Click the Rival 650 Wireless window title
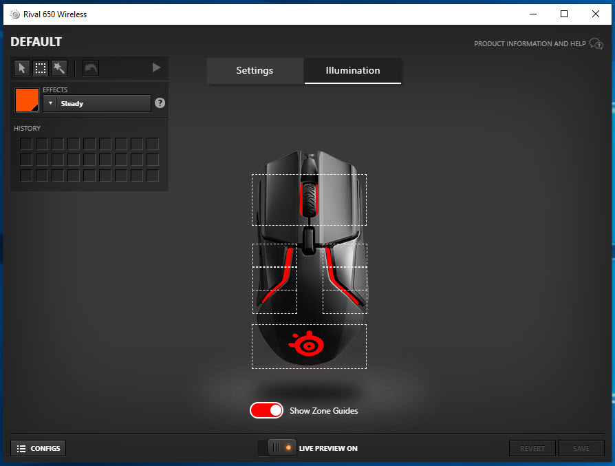 coord(55,14)
